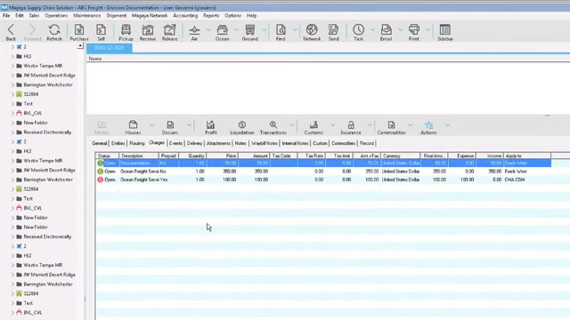This screenshot has height=320, width=570.
Task: Click the Refresh toolbar icon
Action: tap(54, 32)
